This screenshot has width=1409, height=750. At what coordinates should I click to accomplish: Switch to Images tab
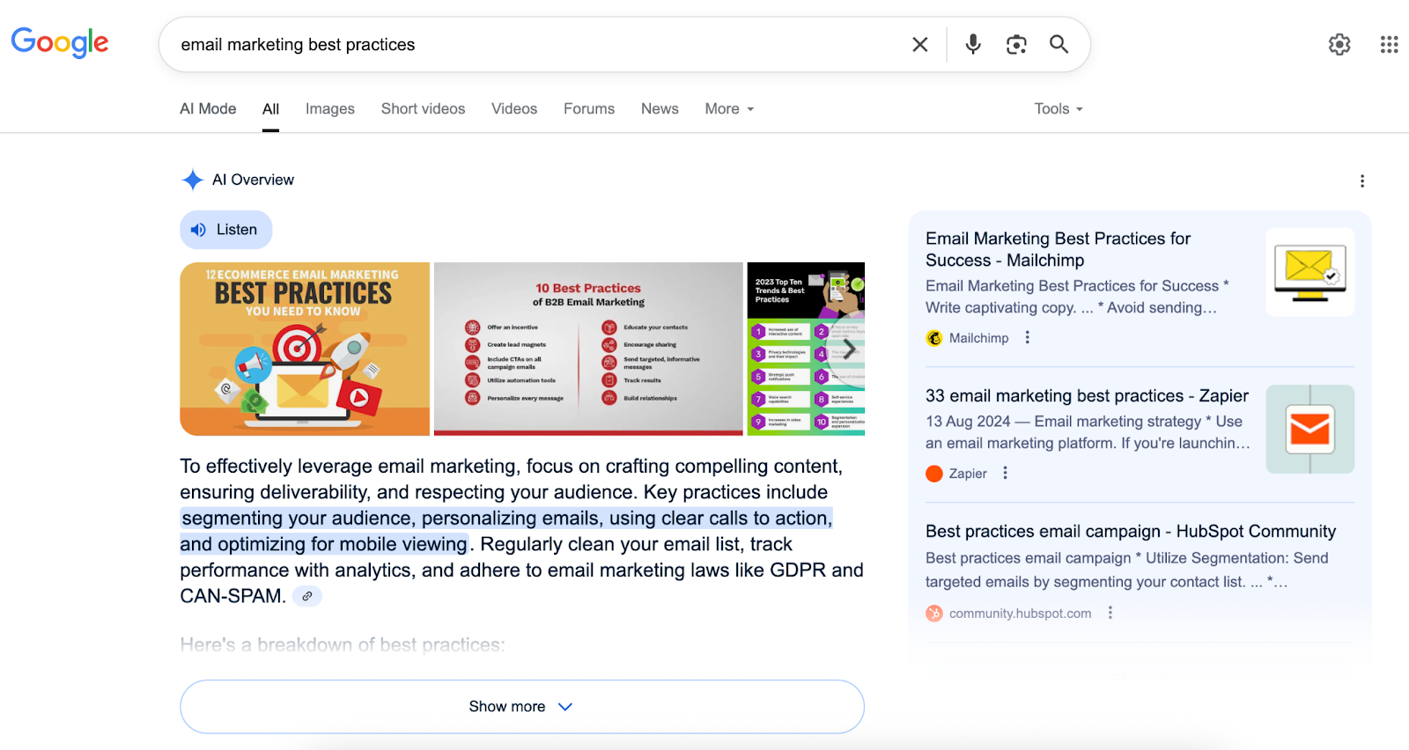click(x=330, y=108)
